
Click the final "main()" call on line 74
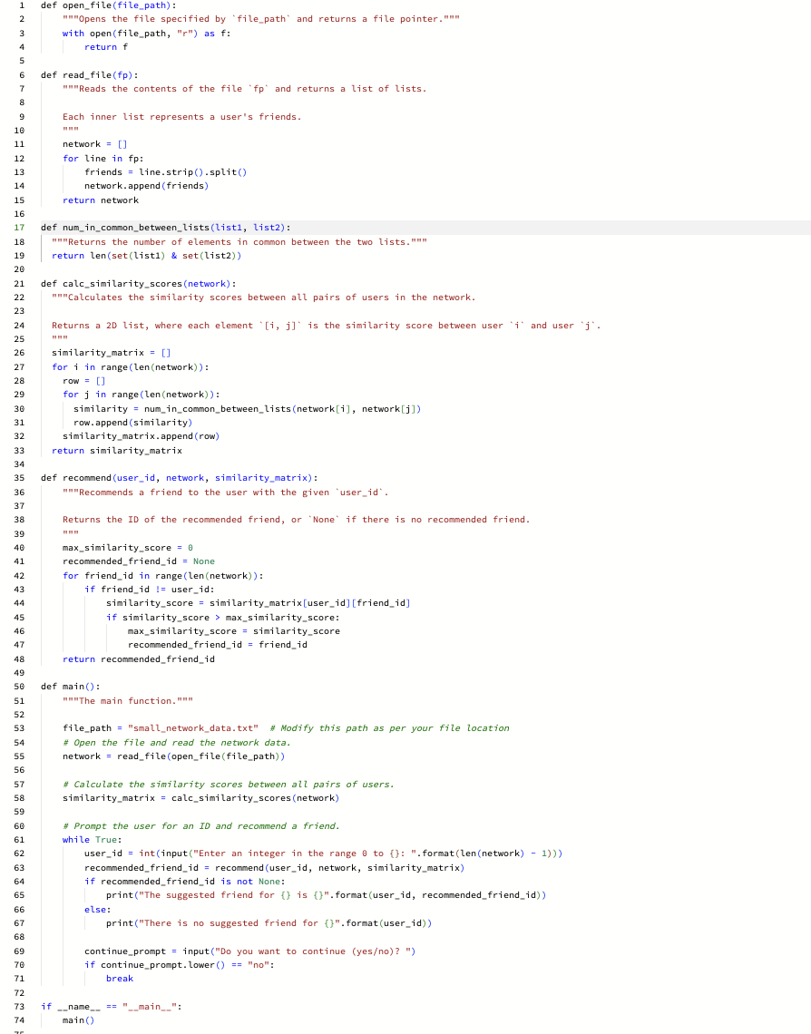click(x=78, y=1020)
